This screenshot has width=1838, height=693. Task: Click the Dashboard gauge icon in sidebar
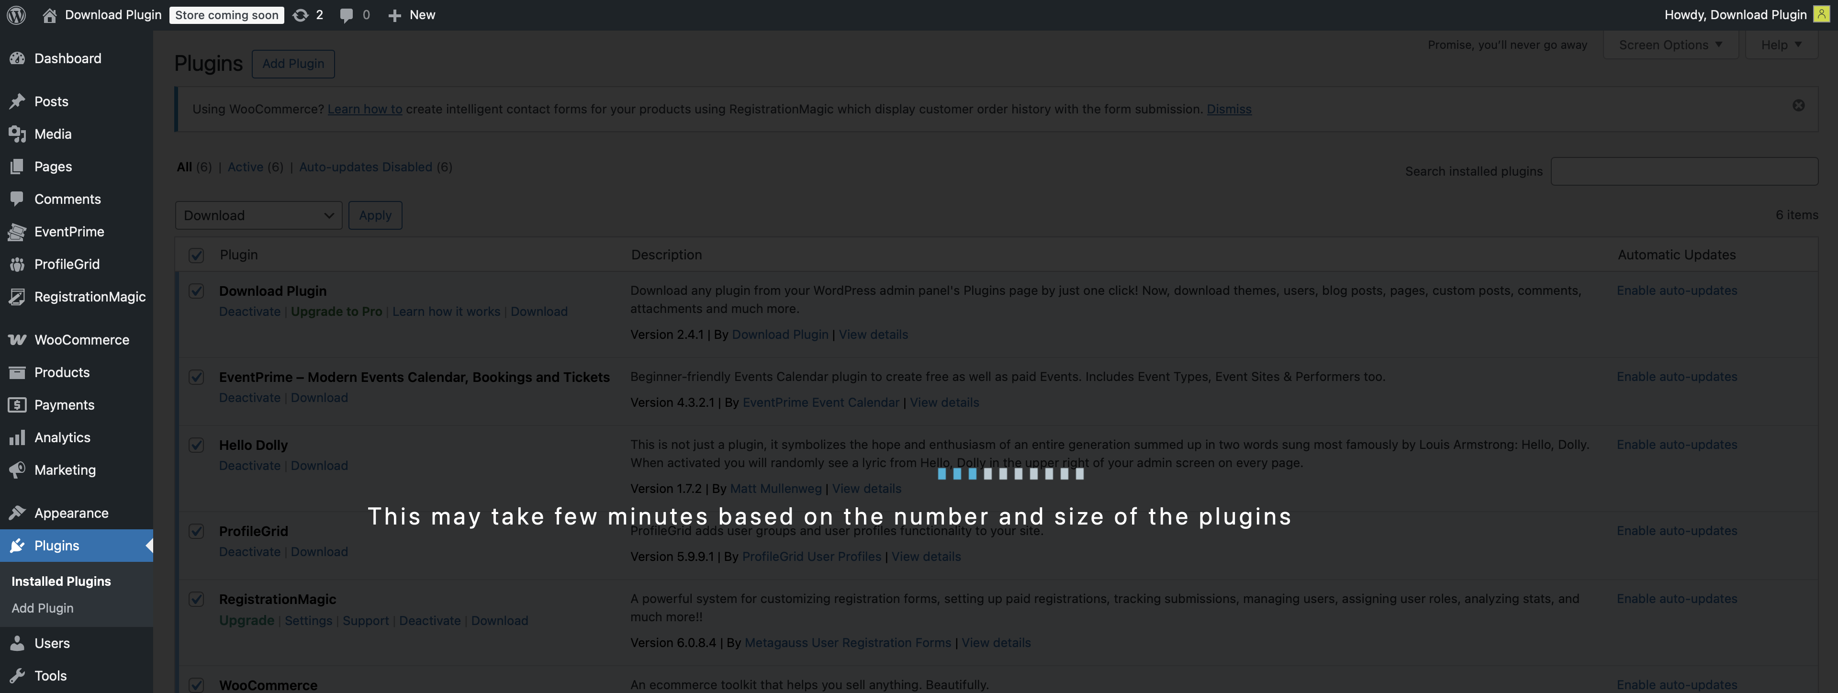pyautogui.click(x=17, y=58)
